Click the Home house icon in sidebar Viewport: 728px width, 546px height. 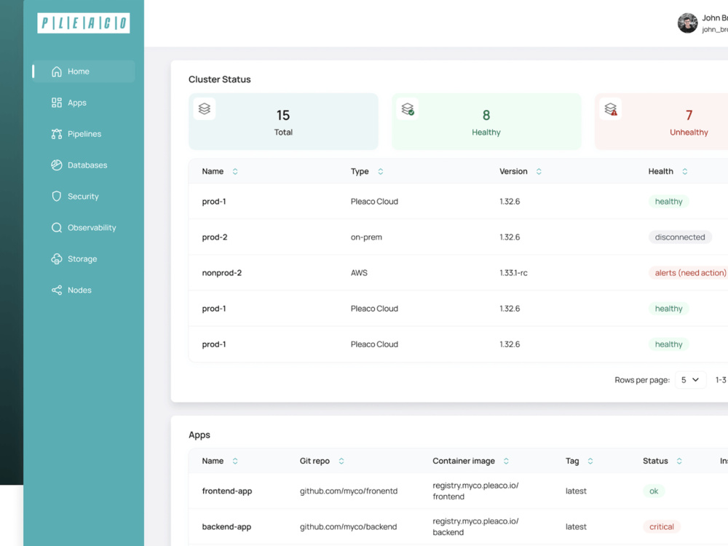point(57,71)
